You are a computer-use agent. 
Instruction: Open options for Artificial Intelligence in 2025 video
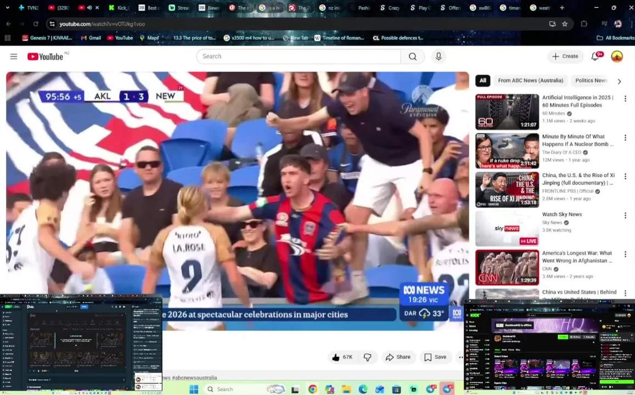tap(625, 98)
